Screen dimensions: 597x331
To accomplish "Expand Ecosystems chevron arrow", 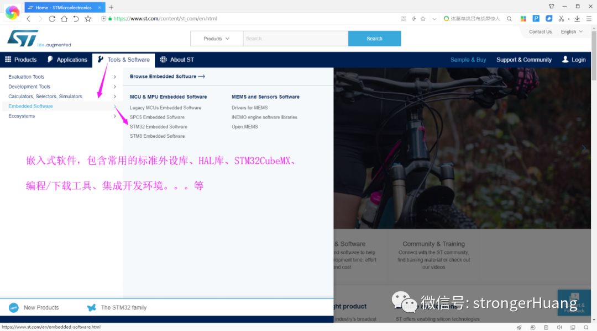I will (x=114, y=116).
